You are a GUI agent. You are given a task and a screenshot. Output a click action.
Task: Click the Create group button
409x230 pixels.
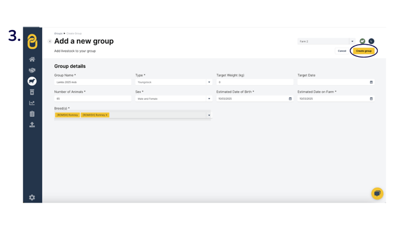[364, 51]
